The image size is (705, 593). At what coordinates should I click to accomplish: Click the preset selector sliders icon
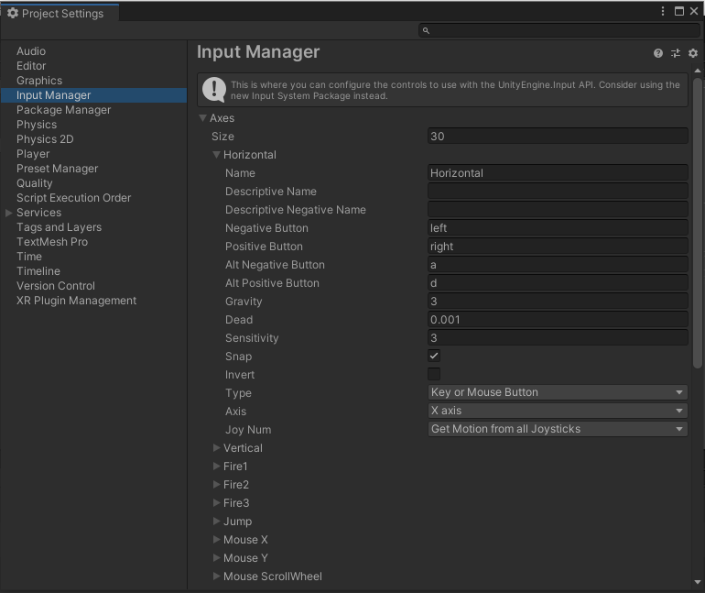pos(676,54)
